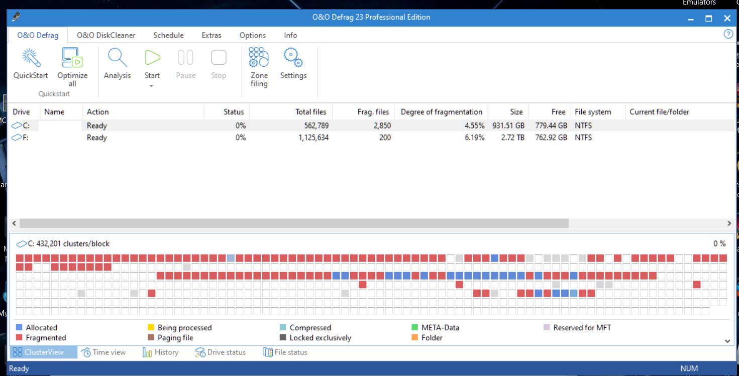Click the File status view button

285,352
